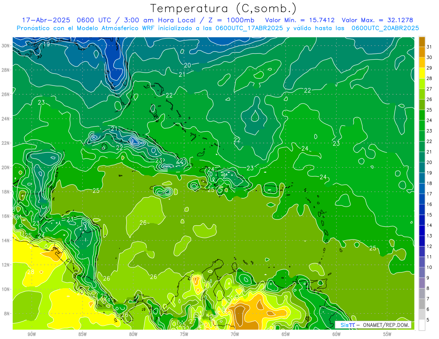This screenshot has width=439, height=339.
Task: Click colorbar scale value 16
Action: point(429,204)
